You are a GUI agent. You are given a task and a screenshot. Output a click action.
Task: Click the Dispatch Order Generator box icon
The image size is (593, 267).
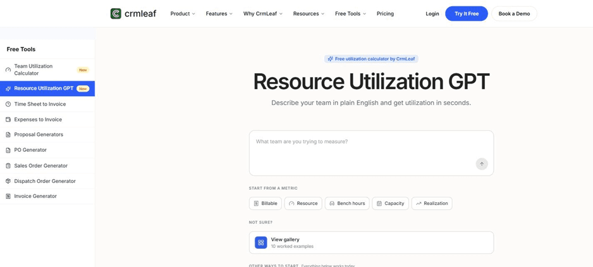[8, 181]
